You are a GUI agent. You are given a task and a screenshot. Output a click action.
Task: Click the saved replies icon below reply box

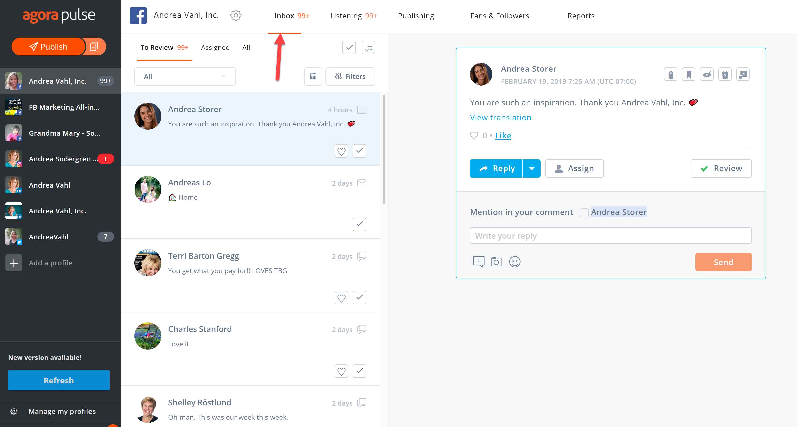click(x=478, y=262)
